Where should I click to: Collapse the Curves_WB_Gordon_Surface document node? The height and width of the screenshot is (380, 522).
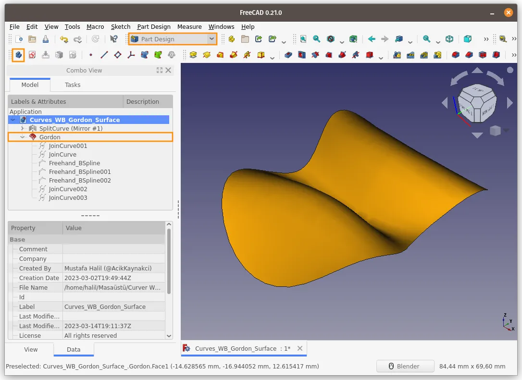[x=13, y=120]
